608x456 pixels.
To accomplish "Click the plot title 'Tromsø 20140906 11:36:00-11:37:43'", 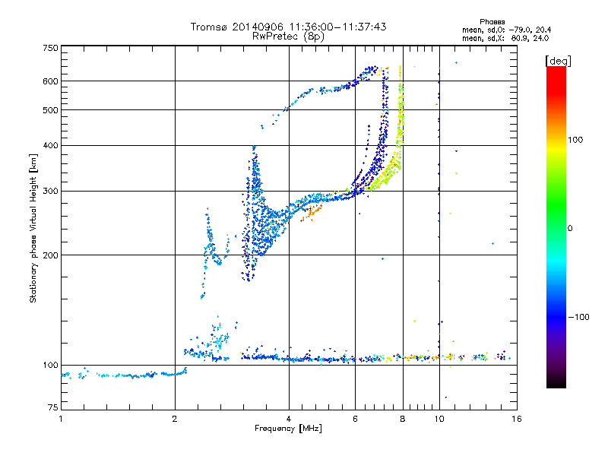I will 288,27.
